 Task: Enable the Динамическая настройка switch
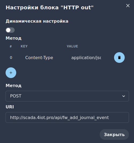click(x=10, y=30)
